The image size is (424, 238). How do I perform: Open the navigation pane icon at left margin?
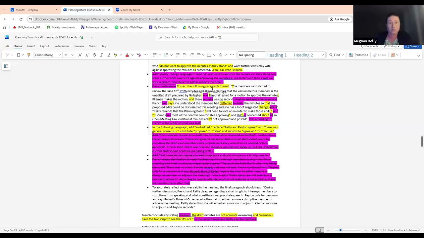coord(6,66)
